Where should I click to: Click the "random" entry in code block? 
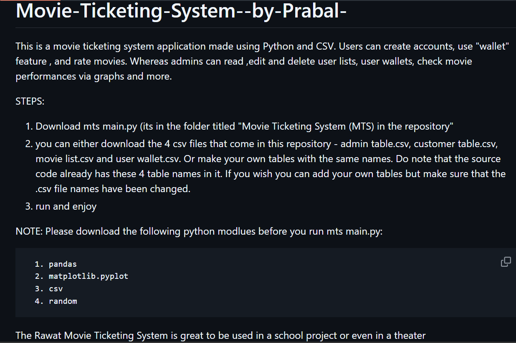pos(63,301)
